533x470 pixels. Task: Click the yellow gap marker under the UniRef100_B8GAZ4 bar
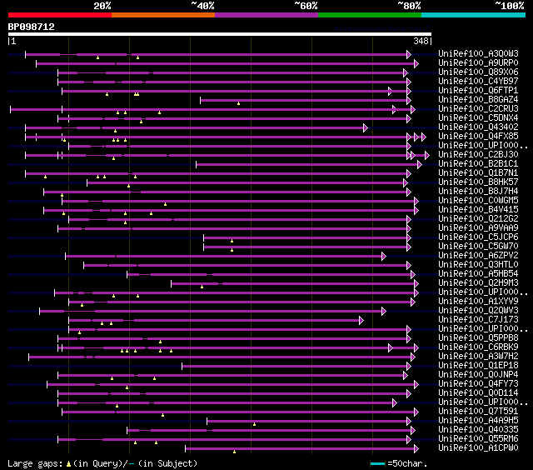coord(239,103)
